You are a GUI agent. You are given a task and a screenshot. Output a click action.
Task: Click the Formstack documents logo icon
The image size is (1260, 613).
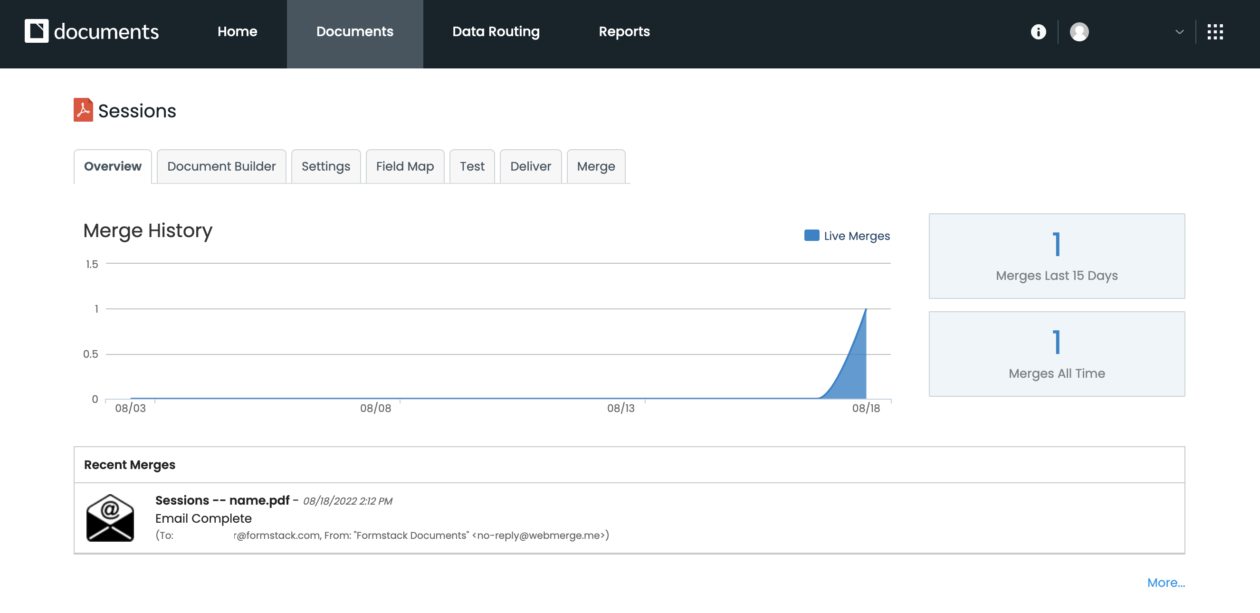[37, 31]
